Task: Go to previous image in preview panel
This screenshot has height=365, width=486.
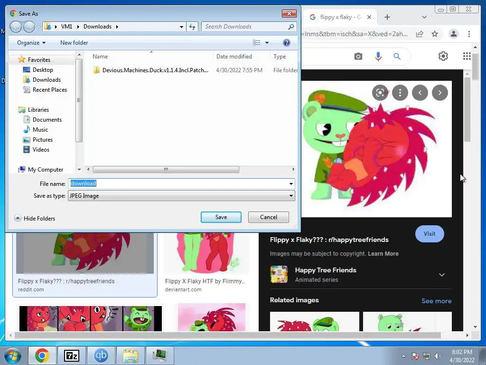Action: (420, 93)
